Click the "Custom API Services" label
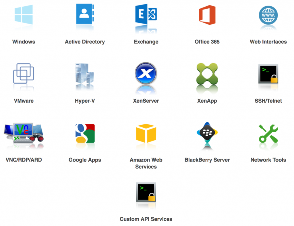This screenshot has height=226, width=294. click(146, 219)
